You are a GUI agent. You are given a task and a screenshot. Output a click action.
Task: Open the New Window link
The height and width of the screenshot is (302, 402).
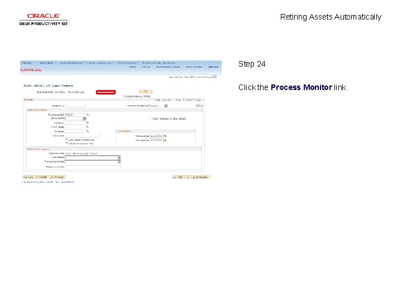(x=176, y=77)
